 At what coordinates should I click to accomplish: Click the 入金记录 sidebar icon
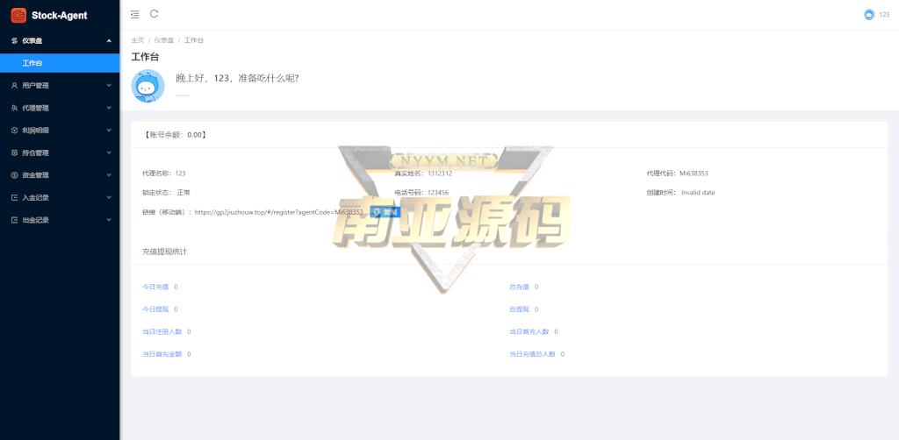(14, 198)
